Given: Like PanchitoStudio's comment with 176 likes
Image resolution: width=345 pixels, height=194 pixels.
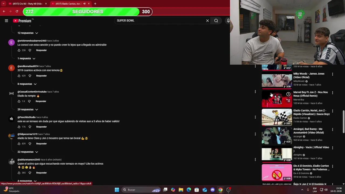Looking at the screenshot, I should point(19,127).
